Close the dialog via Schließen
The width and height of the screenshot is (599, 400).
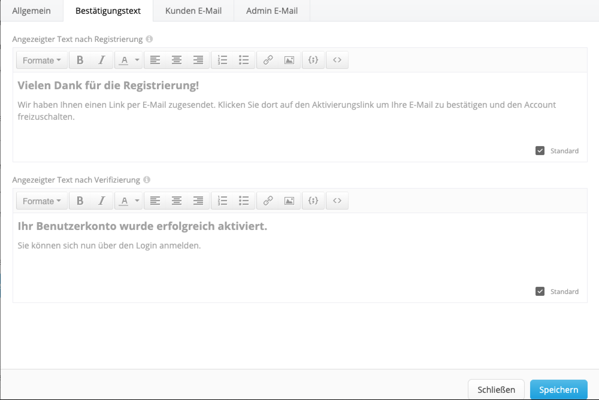click(x=496, y=390)
